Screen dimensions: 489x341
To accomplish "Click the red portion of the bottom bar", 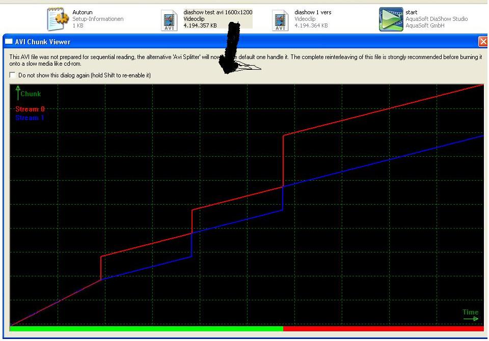I will (x=383, y=329).
